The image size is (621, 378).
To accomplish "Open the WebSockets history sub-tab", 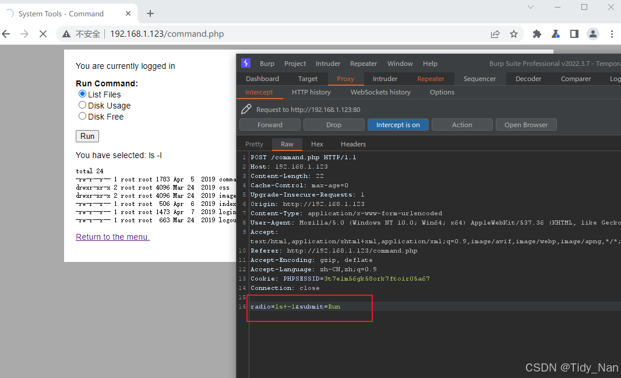I will pyautogui.click(x=380, y=92).
